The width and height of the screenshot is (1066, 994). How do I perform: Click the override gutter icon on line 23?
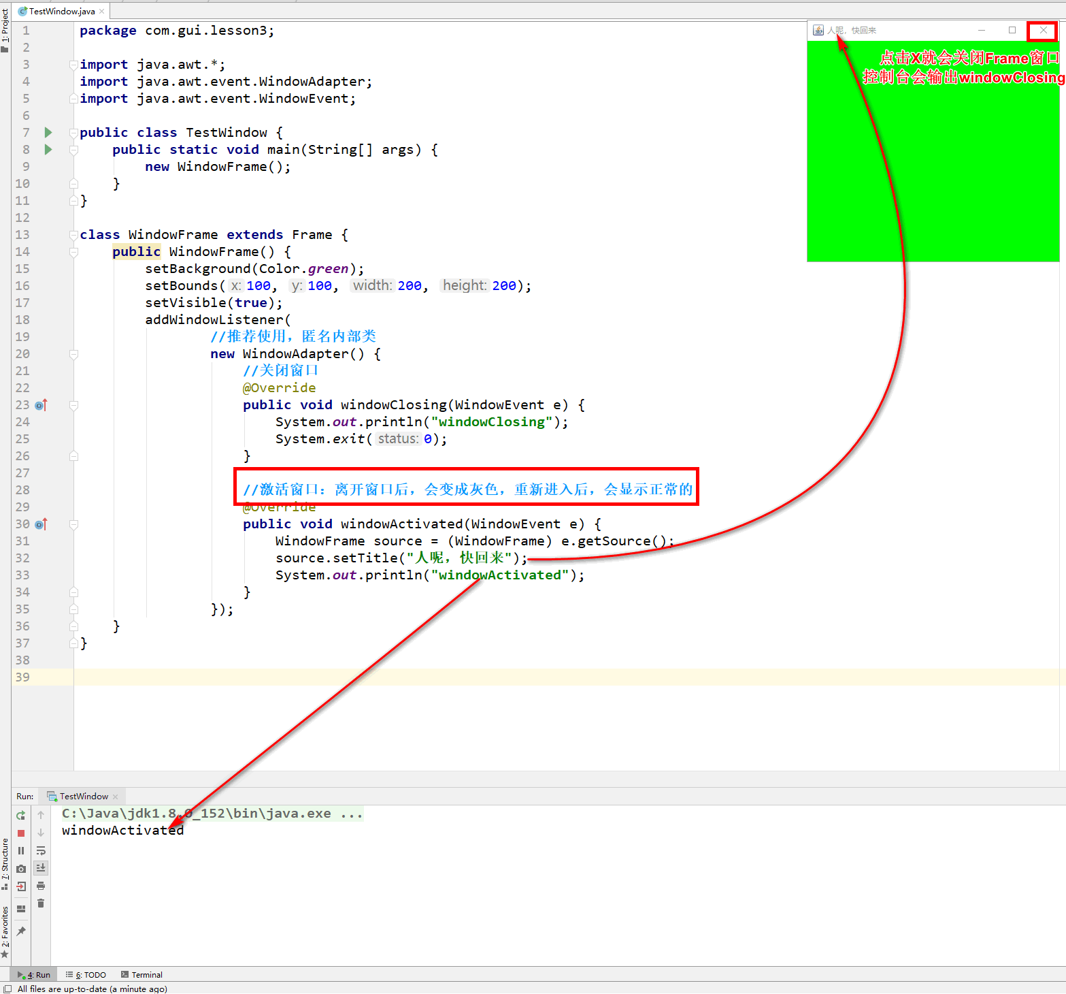point(41,405)
